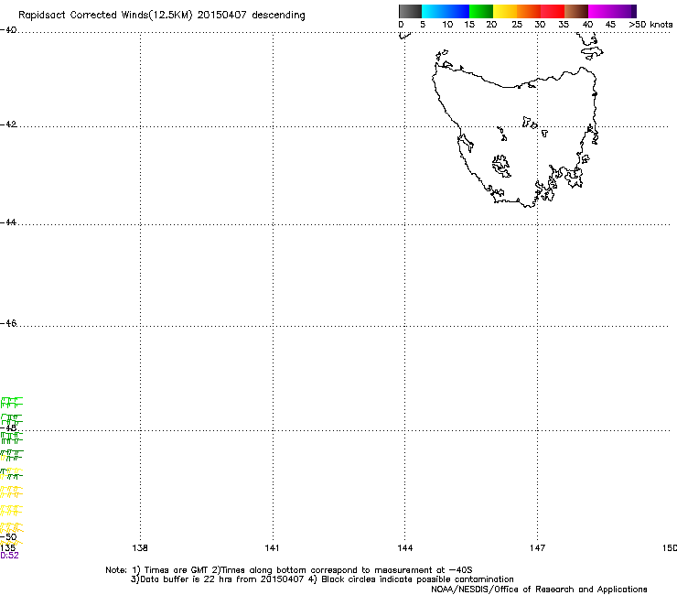Click the cyan segment of the wind legend
The image size is (677, 595).
(433, 11)
